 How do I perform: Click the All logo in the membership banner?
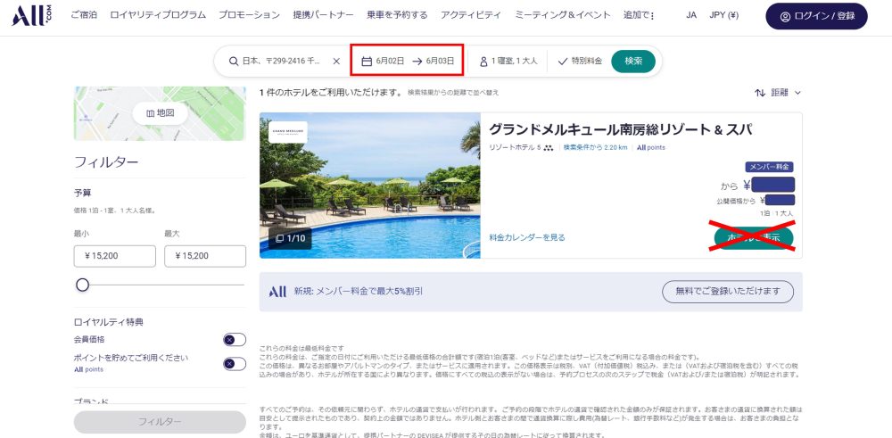point(277,291)
